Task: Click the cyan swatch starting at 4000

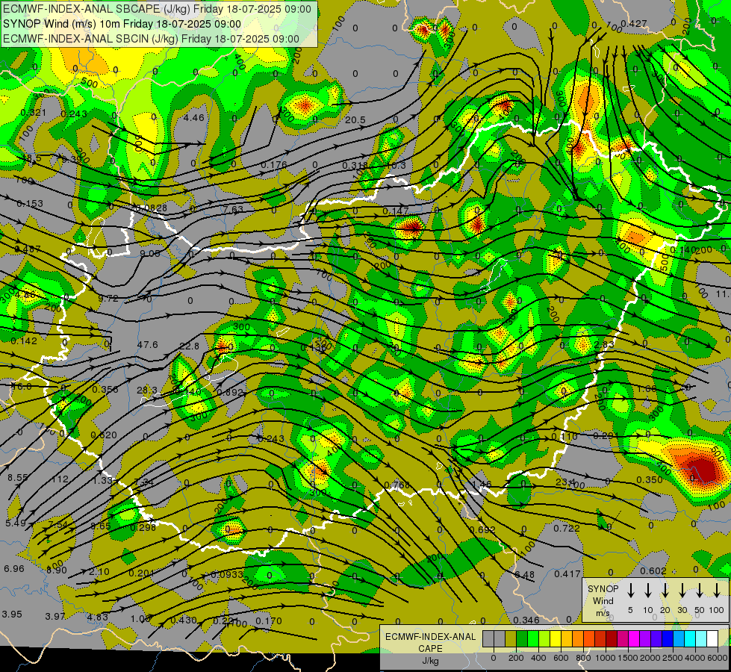Action: click(702, 639)
